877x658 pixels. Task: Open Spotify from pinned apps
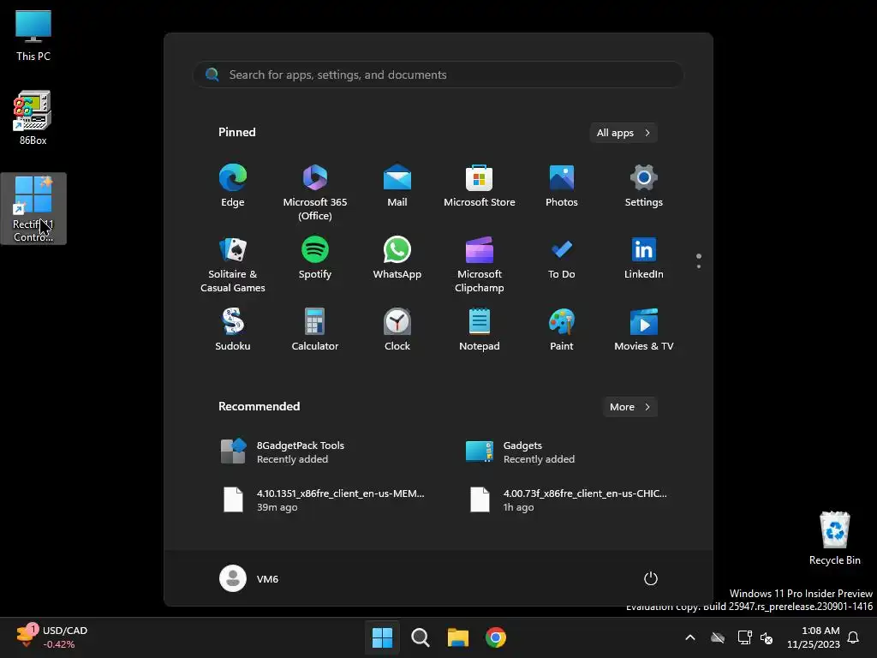[315, 258]
